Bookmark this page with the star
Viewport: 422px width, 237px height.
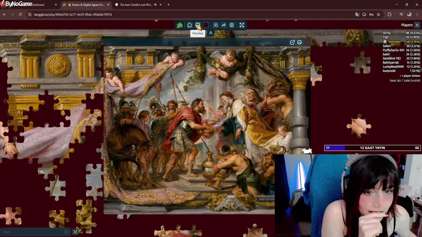[x=378, y=14]
